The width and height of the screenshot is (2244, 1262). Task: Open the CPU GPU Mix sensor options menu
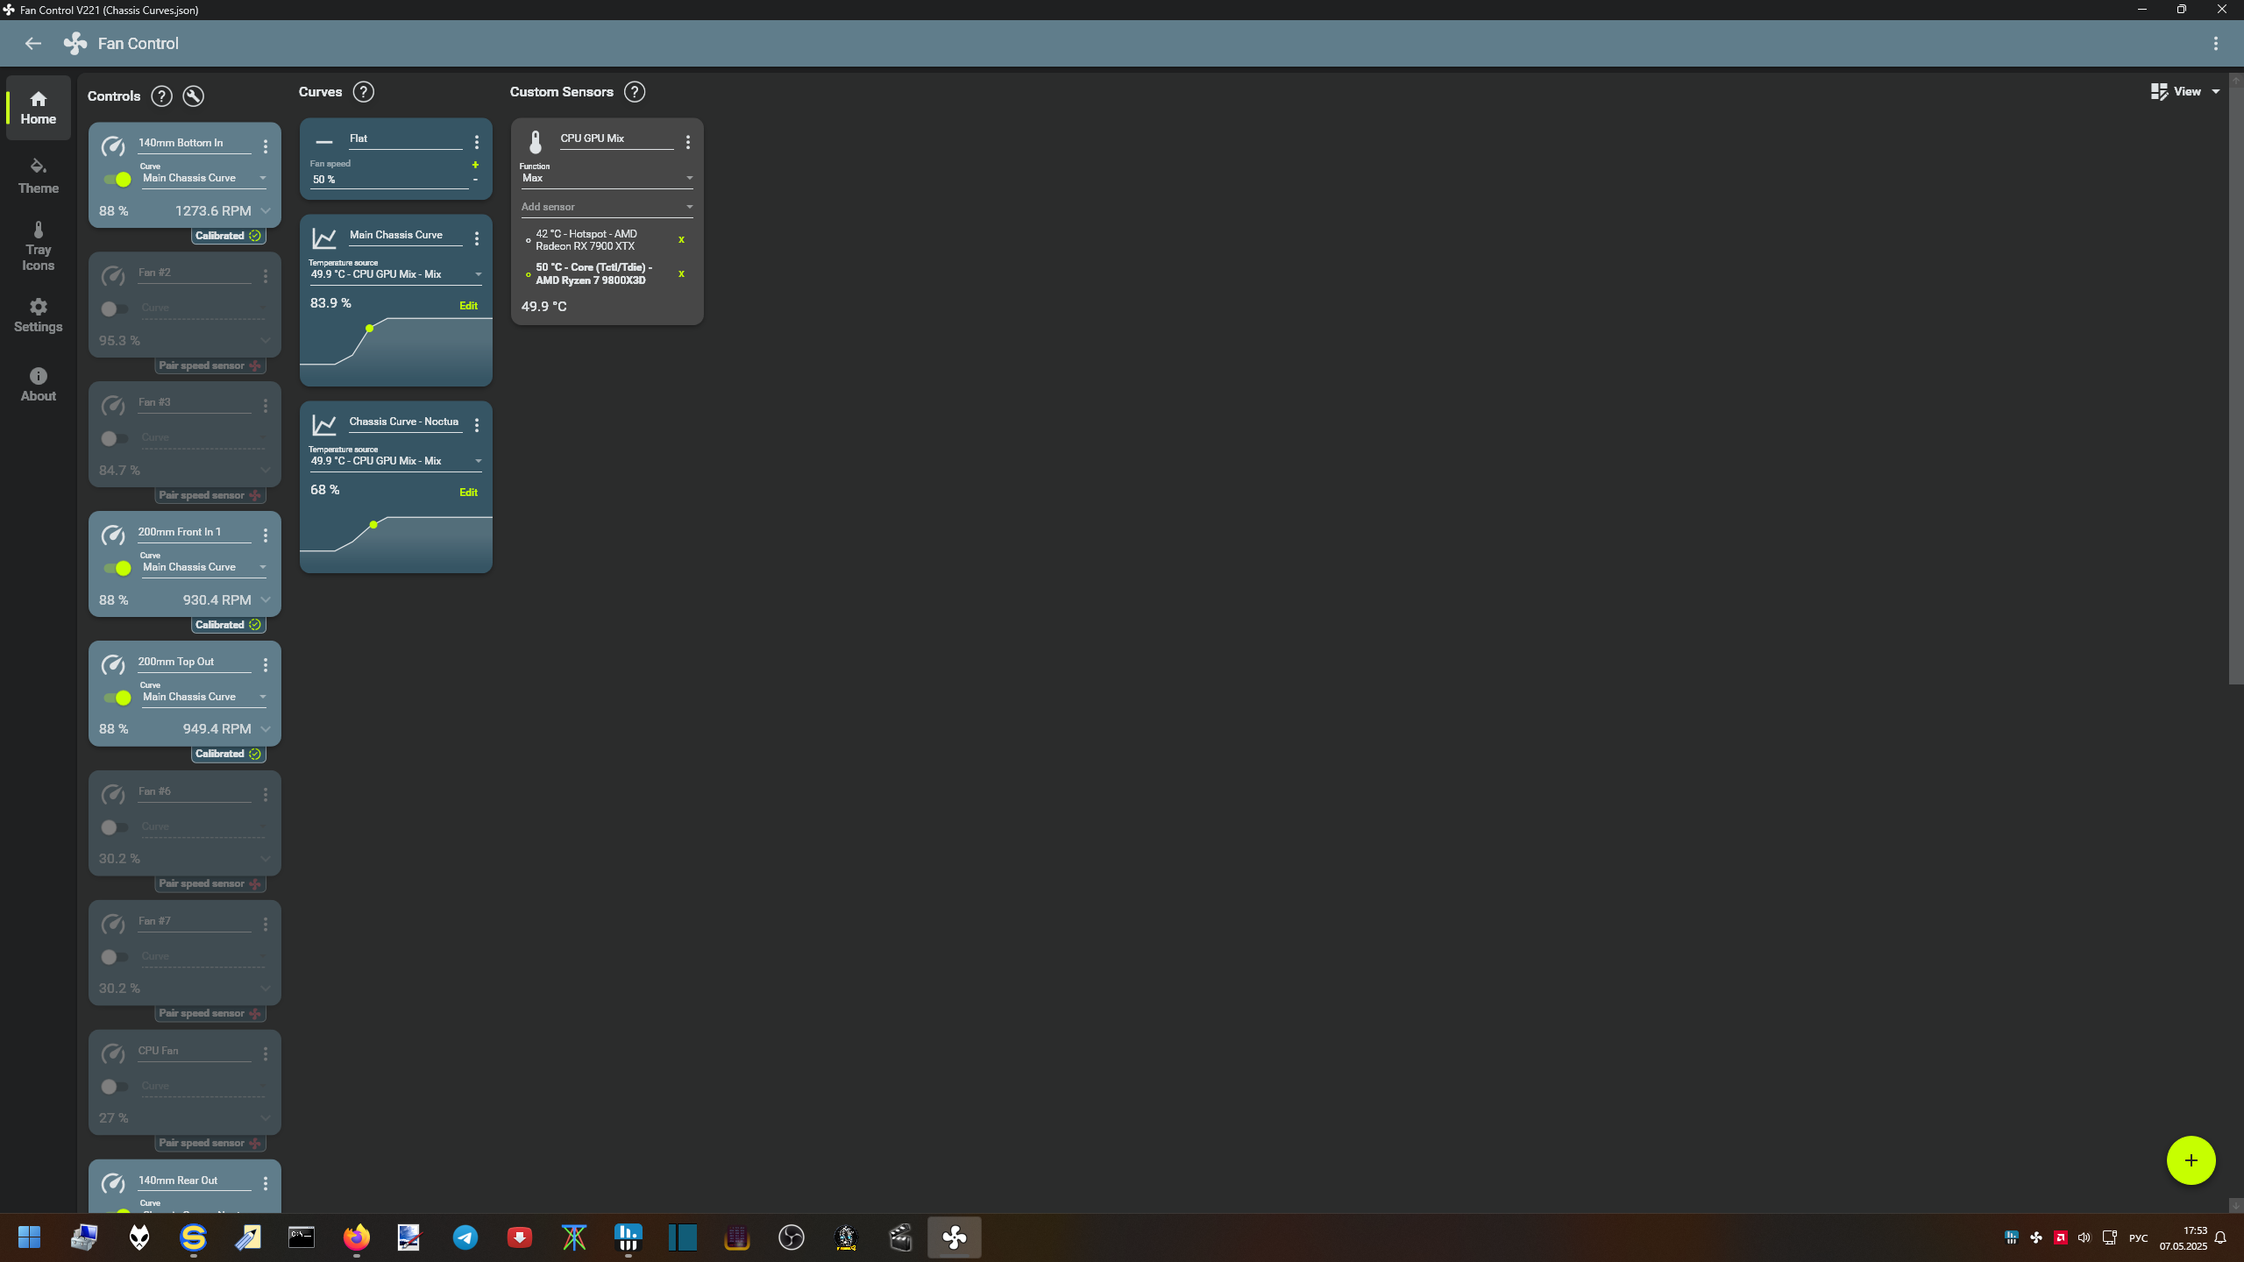point(688,142)
